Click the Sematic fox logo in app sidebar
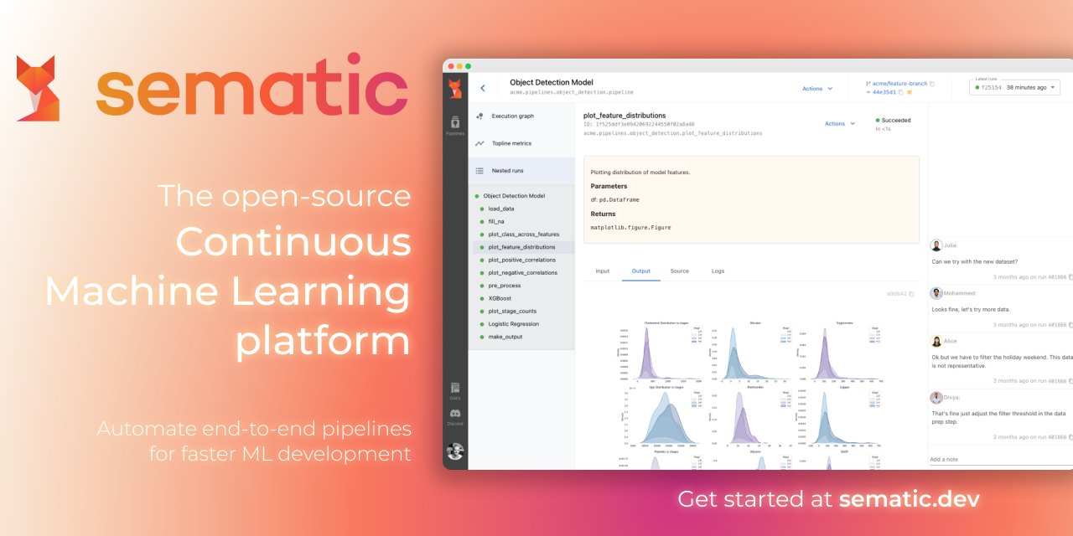The width and height of the screenshot is (1073, 536). [x=455, y=89]
